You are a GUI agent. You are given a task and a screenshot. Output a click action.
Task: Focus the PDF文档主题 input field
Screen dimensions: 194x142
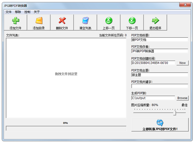[160, 75]
